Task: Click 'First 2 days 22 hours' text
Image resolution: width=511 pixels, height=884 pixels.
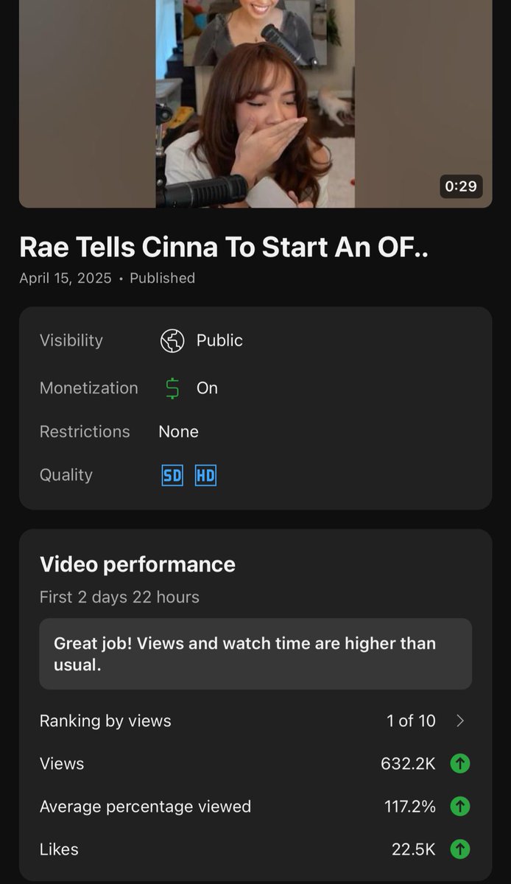Action: click(119, 597)
